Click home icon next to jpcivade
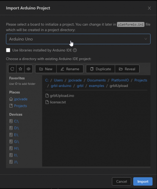 point(11,99)
